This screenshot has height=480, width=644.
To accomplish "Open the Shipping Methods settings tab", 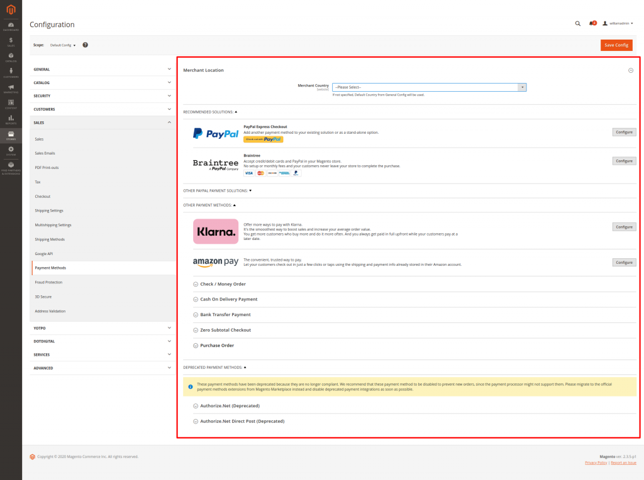I will pyautogui.click(x=50, y=239).
